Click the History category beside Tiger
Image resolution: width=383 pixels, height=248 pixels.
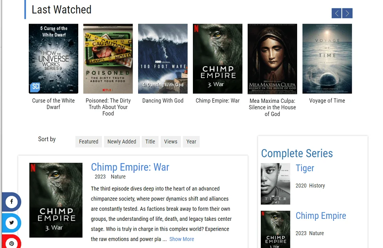(x=317, y=186)
